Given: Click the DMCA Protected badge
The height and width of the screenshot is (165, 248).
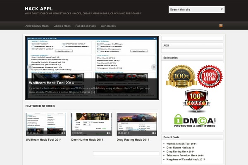Looking at the screenshot, I should [x=195, y=120].
